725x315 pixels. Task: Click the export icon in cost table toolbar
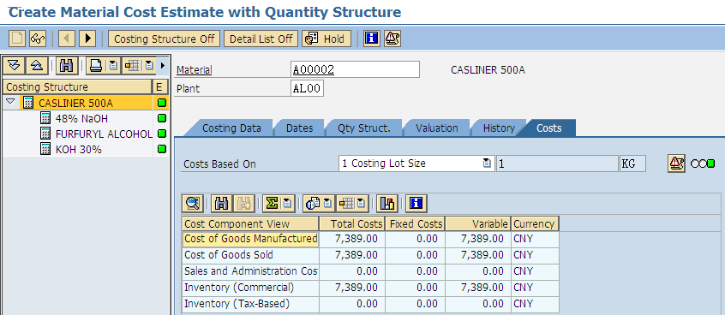[x=313, y=203]
